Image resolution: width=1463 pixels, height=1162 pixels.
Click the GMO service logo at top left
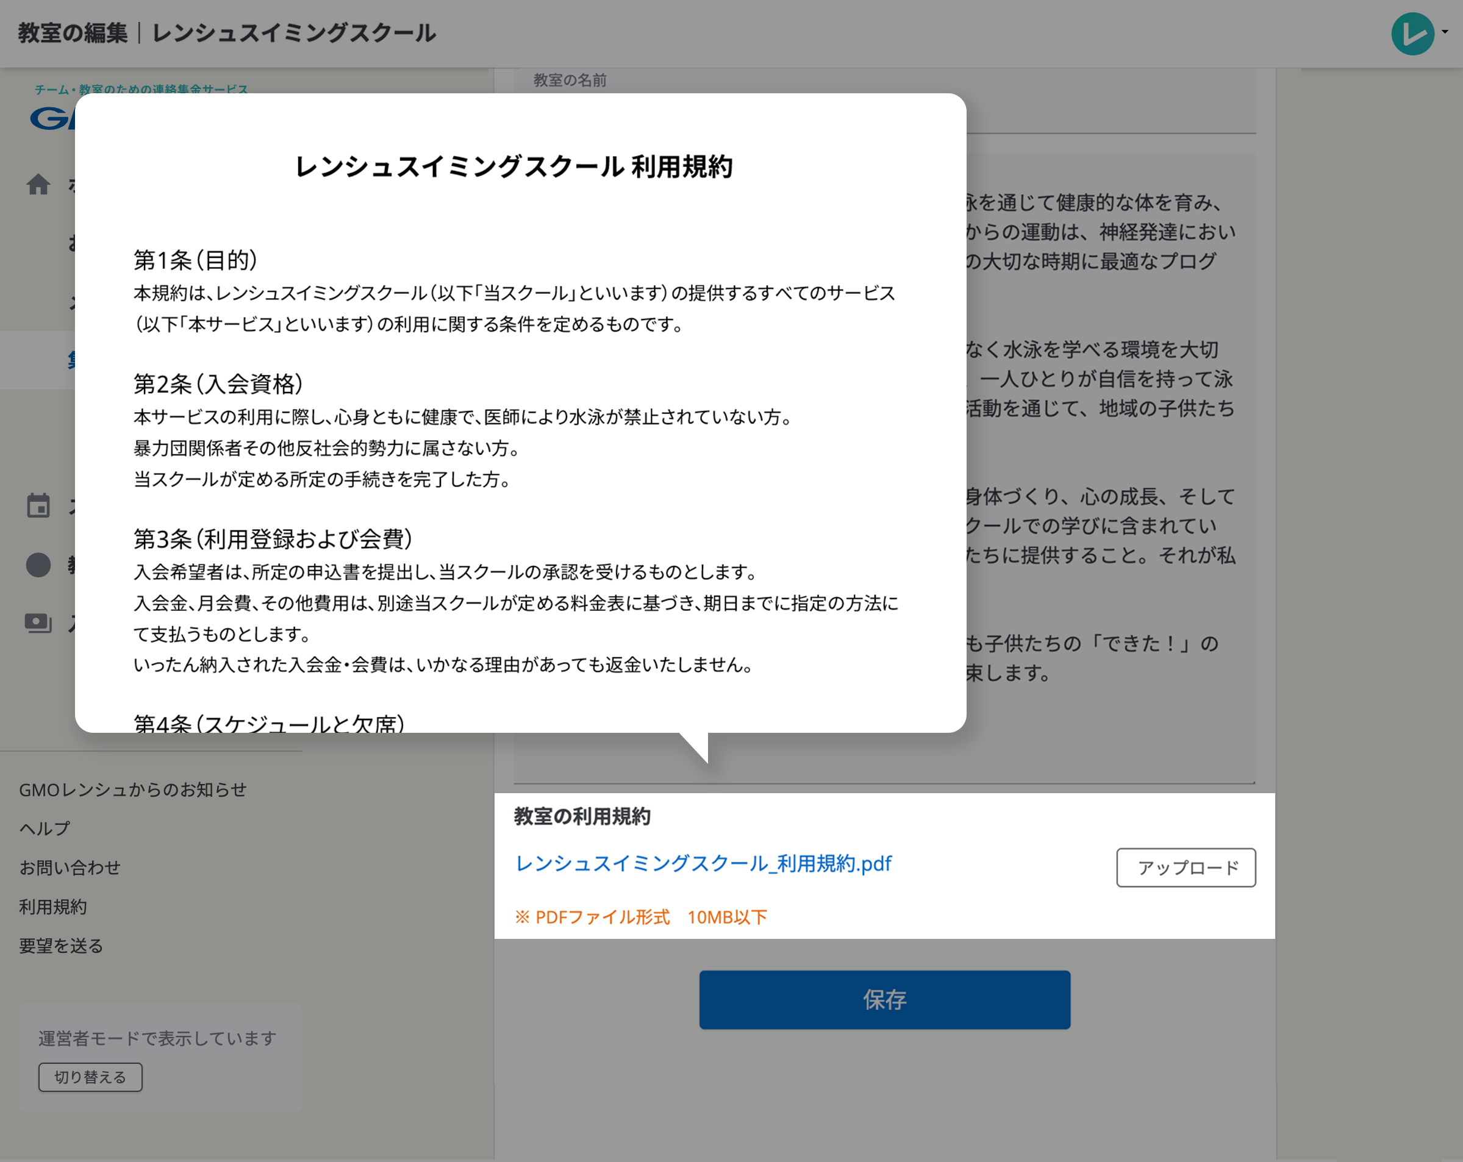point(53,120)
